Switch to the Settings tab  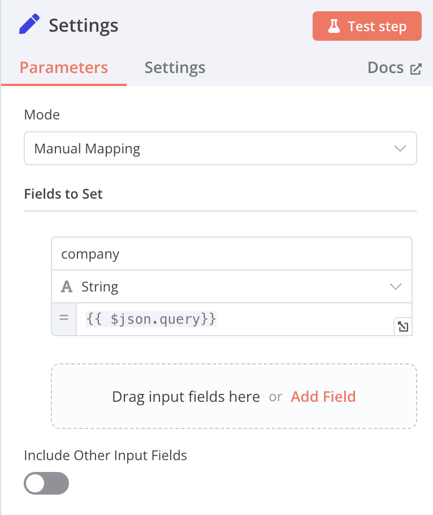point(175,68)
